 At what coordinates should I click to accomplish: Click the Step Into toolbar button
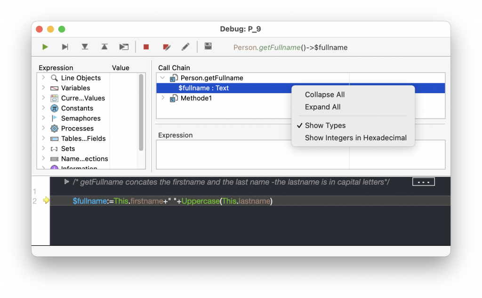85,47
